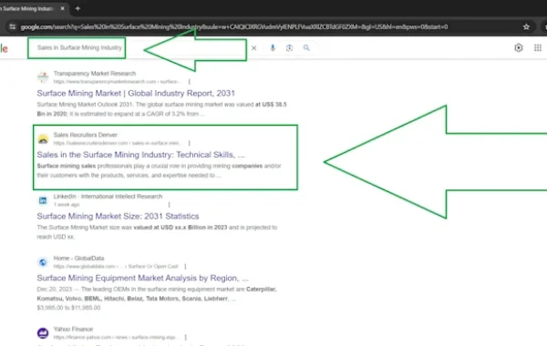Click the Sales Recruiters Denver favicon
Screen dimensions: 547x346
point(43,138)
